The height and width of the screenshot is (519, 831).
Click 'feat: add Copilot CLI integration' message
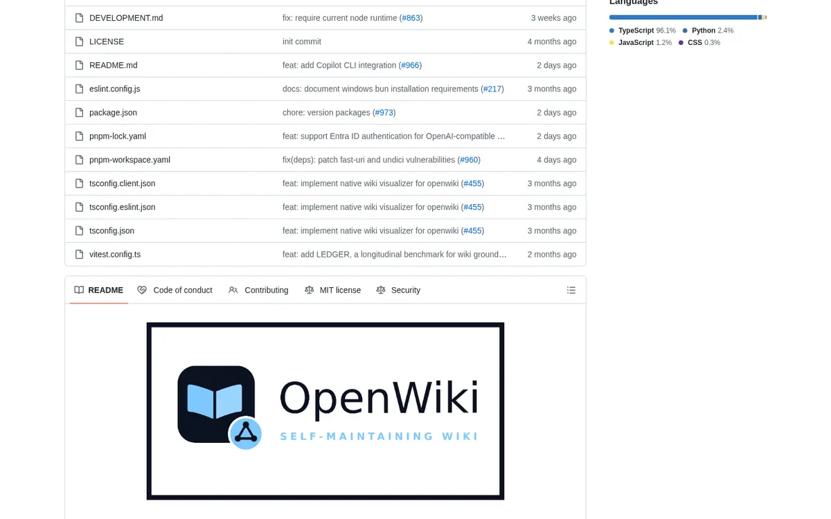pyautogui.click(x=339, y=65)
